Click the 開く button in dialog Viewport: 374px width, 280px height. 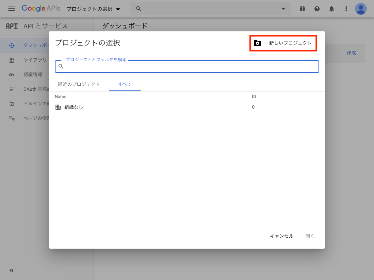[310, 236]
